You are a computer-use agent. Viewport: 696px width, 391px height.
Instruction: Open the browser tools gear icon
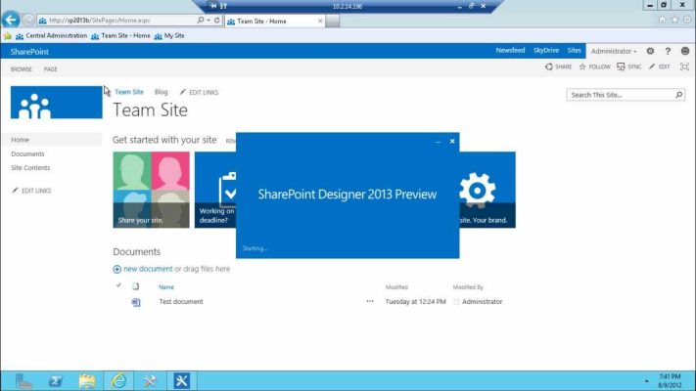(x=687, y=20)
